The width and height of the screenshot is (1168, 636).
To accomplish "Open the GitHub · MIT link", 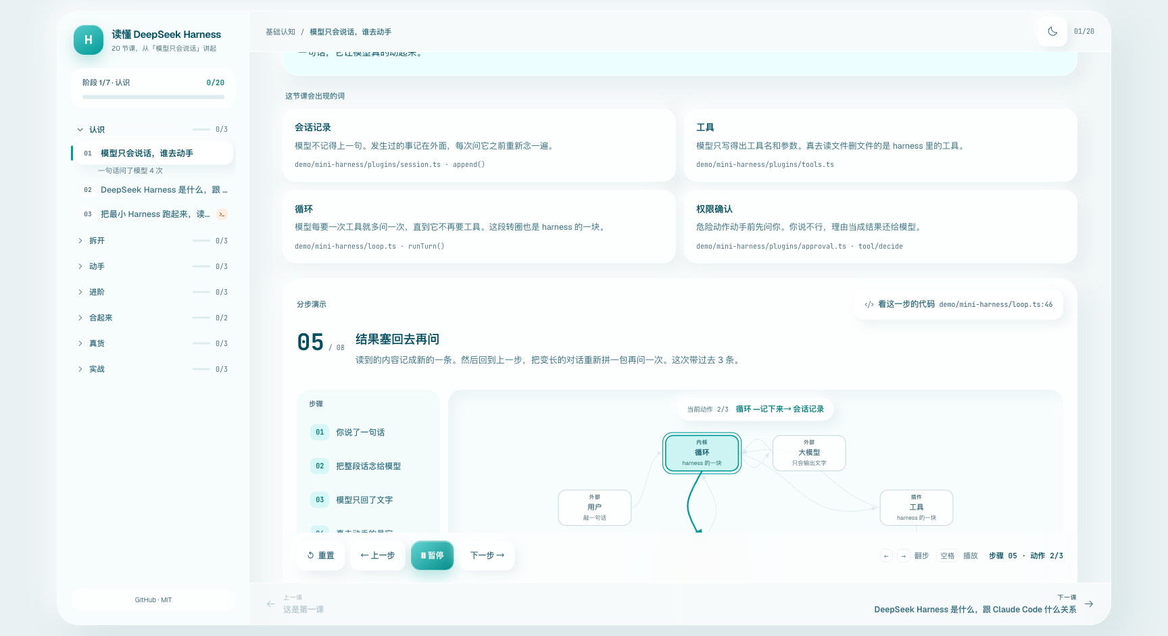I will (153, 600).
